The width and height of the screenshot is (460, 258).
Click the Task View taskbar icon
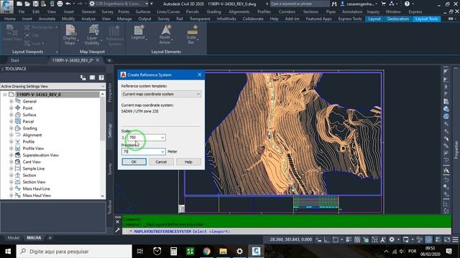point(140,252)
